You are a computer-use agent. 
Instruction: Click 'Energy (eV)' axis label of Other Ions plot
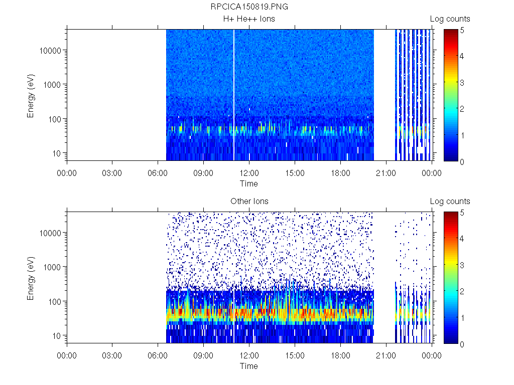pos(30,278)
